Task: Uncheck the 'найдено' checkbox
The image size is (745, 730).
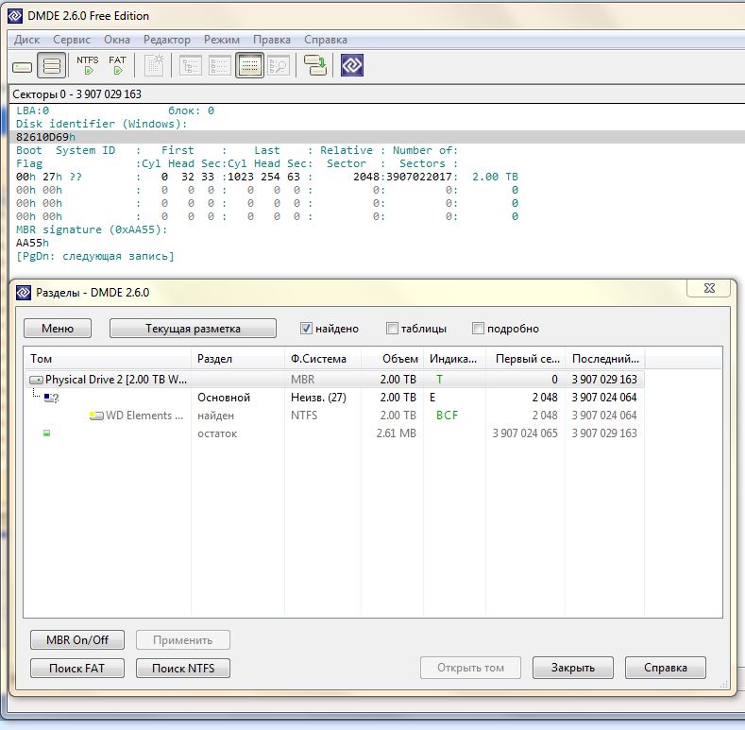Action: 306,329
